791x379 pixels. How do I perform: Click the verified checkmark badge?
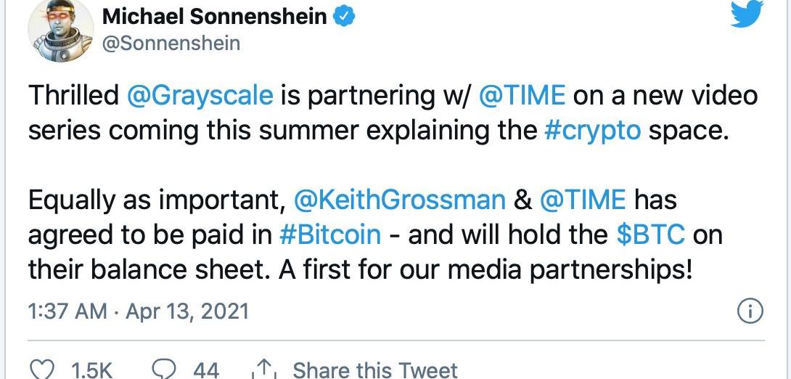[x=343, y=17]
